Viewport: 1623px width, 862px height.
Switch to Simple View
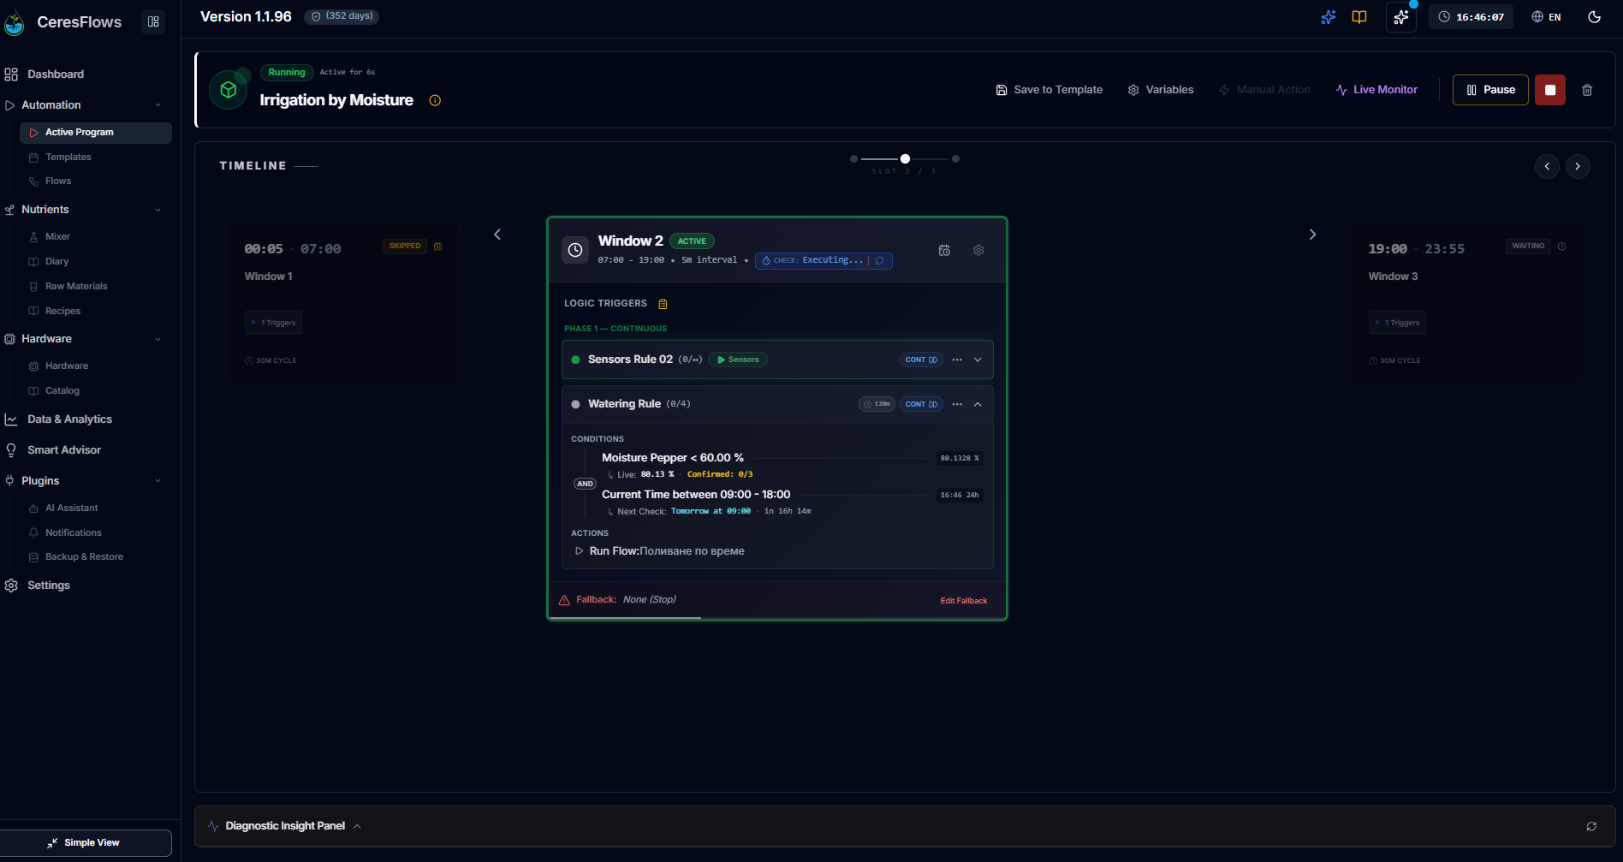[85, 843]
